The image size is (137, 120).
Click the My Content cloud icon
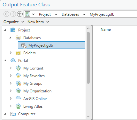point(18,68)
